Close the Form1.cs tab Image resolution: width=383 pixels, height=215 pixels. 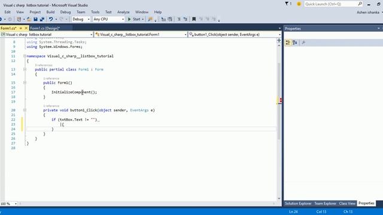[26, 28]
